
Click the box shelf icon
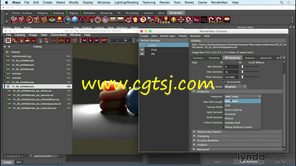pos(135,20)
